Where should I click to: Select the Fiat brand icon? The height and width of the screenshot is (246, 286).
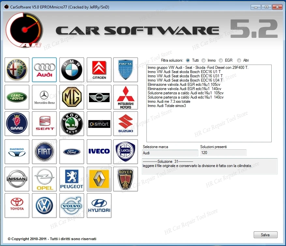(x=44, y=151)
